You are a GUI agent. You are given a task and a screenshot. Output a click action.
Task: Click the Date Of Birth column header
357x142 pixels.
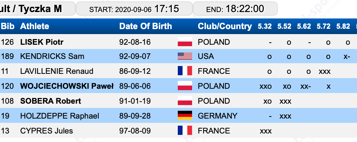pyautogui.click(x=146, y=26)
